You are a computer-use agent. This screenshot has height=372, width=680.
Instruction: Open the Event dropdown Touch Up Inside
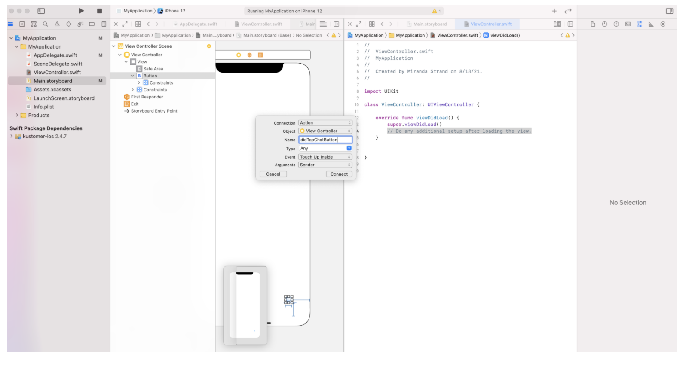325,157
